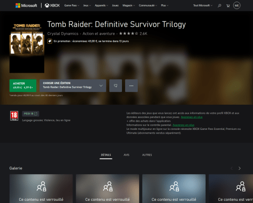This screenshot has width=253, height=203.
Task: Click the promotion price tag icon
Action: pos(50,41)
